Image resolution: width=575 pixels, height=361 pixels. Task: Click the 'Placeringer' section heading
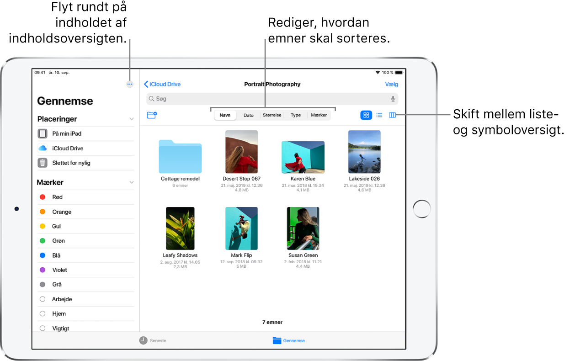coord(57,119)
